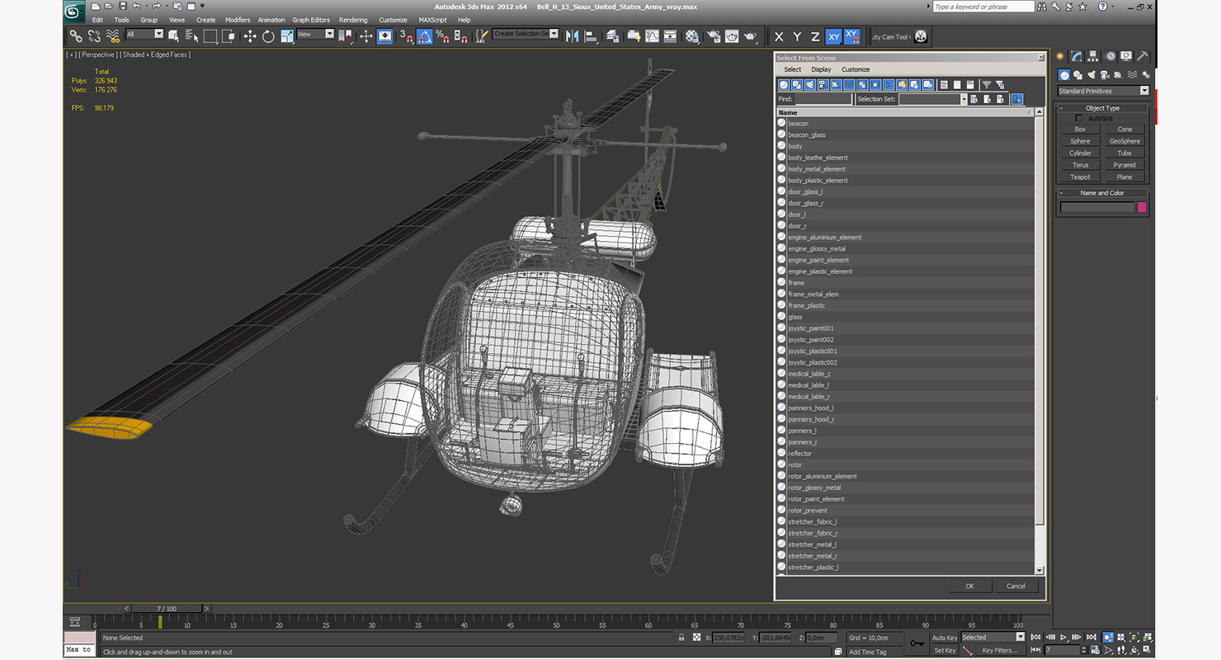Click the Play Animation button
The image size is (1221, 660).
pos(1063,637)
